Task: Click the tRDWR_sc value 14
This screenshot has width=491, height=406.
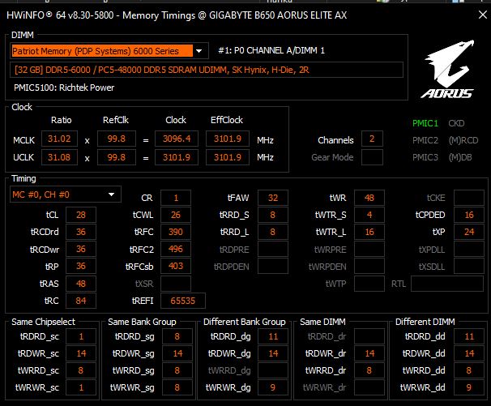Action: pos(81,353)
